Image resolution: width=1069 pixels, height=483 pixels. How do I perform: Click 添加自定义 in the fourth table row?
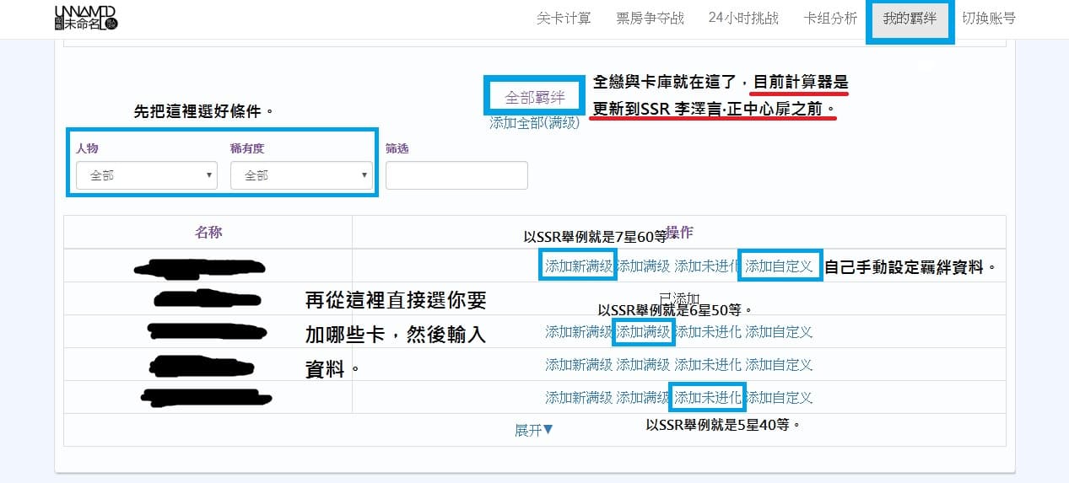coord(779,364)
